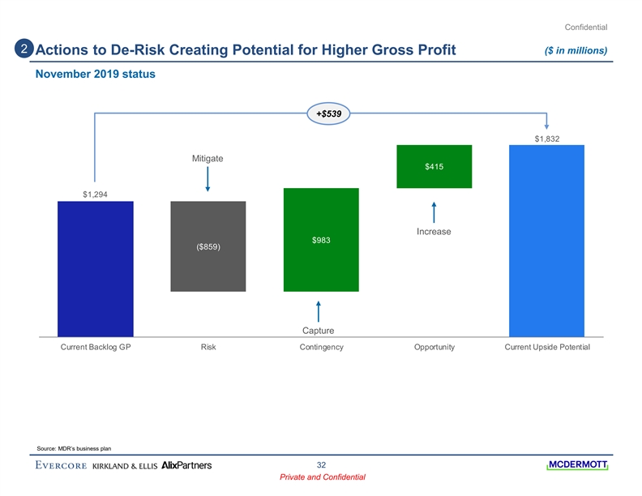Screen dimensions: 642x496
Task: Select the gray ($859) Risk bar
Action: point(208,246)
